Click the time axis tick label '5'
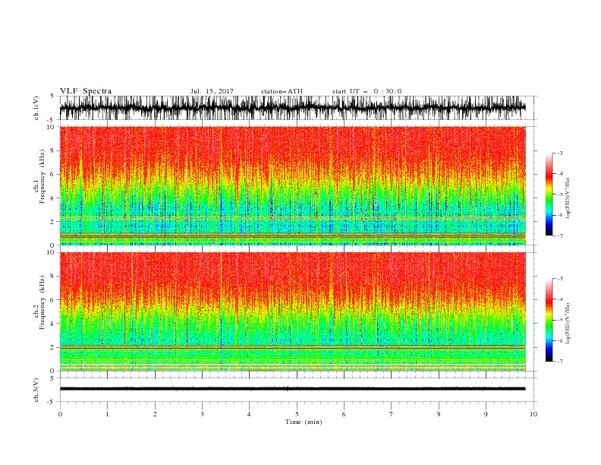The image size is (601, 465). pos(297,414)
